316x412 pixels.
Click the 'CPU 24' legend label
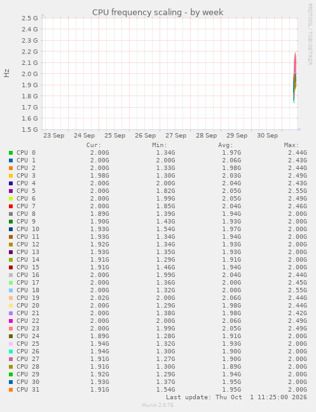tap(28, 336)
